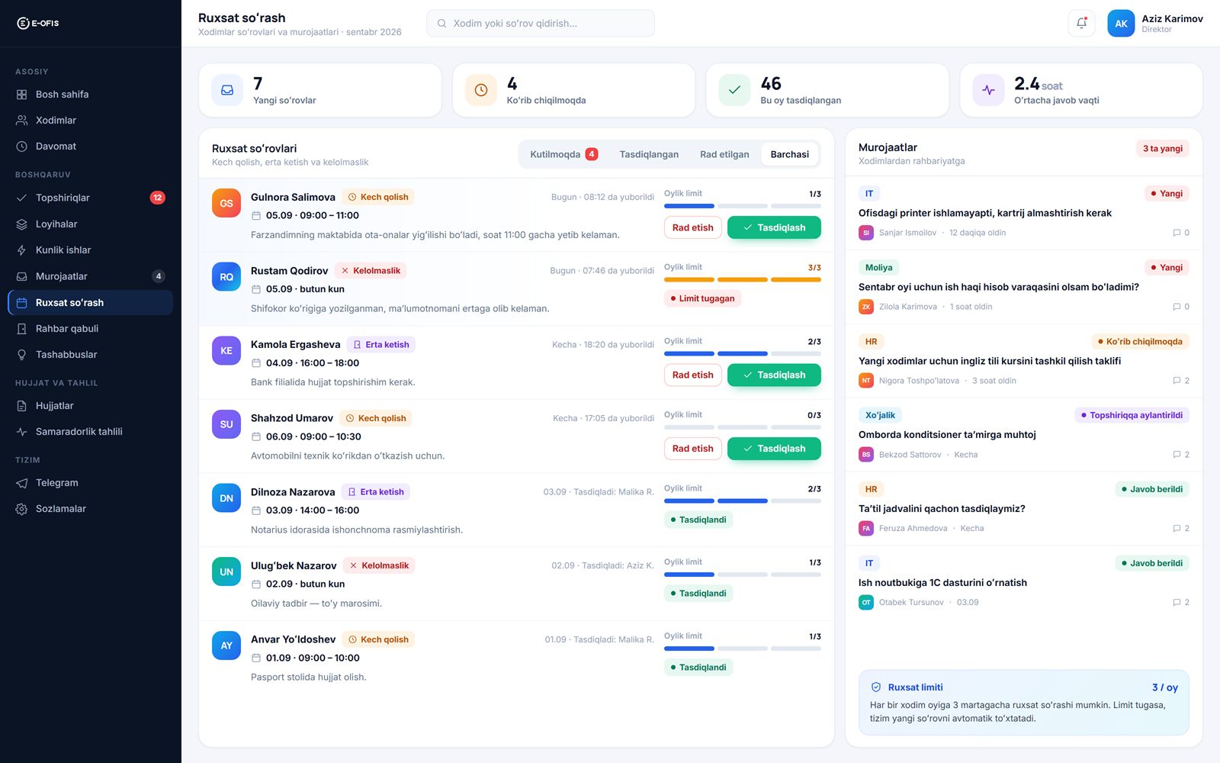1220x763 pixels.
Task: Click the checkmark icon on Bu oy tasdiqlangan card
Action: tap(734, 90)
